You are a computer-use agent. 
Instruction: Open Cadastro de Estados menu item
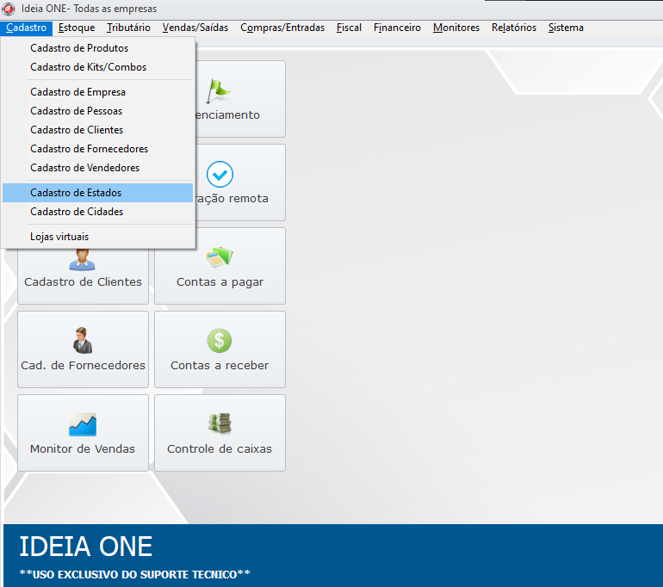click(x=76, y=193)
